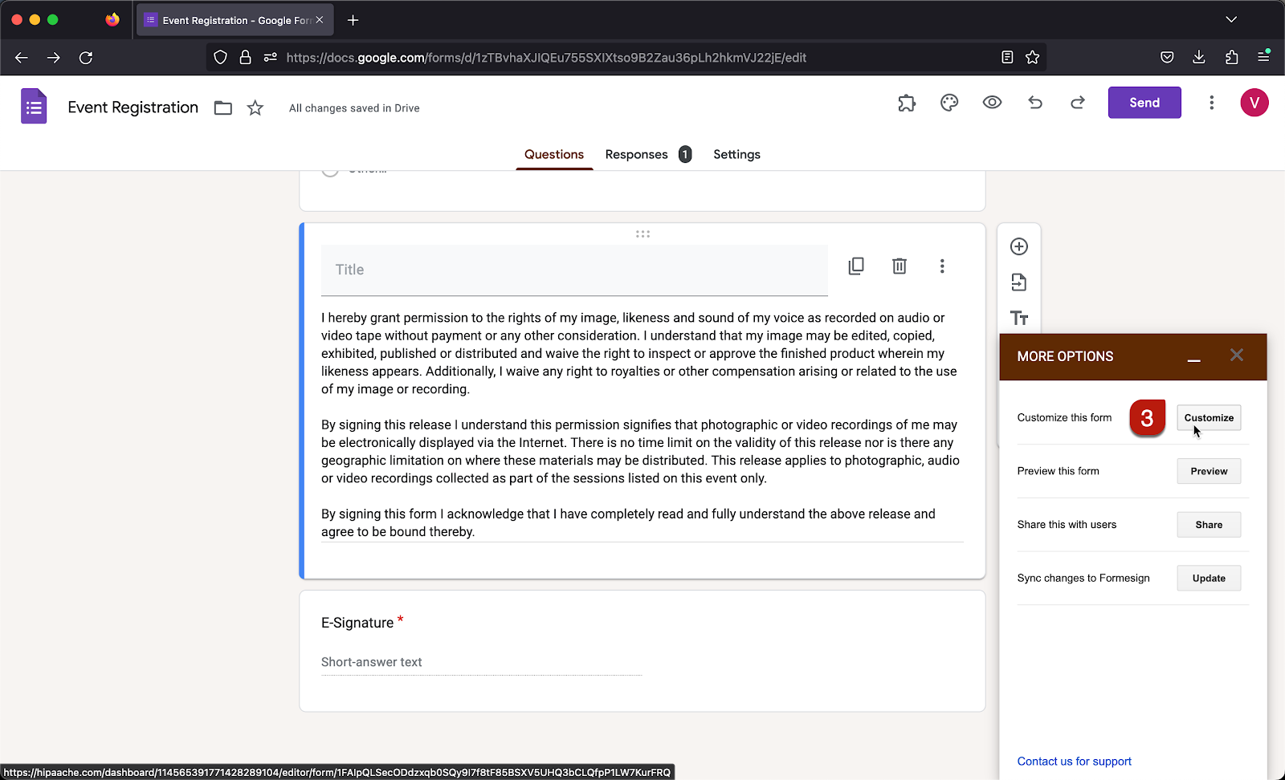
Task: Customize the theme with the palette icon
Action: tap(949, 103)
